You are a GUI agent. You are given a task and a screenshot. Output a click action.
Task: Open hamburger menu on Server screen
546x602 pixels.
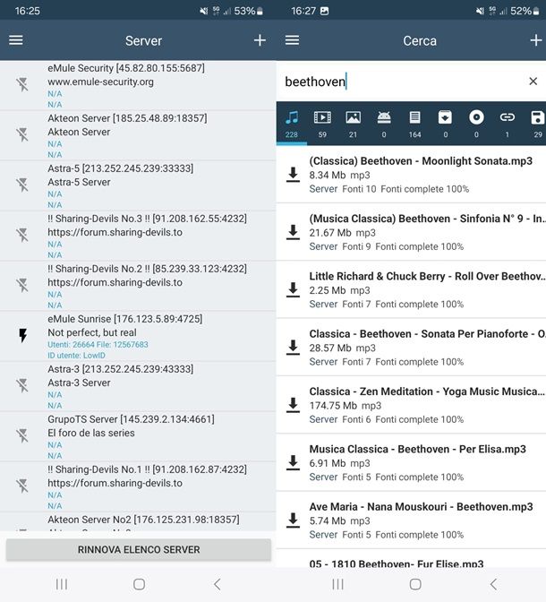[16, 40]
